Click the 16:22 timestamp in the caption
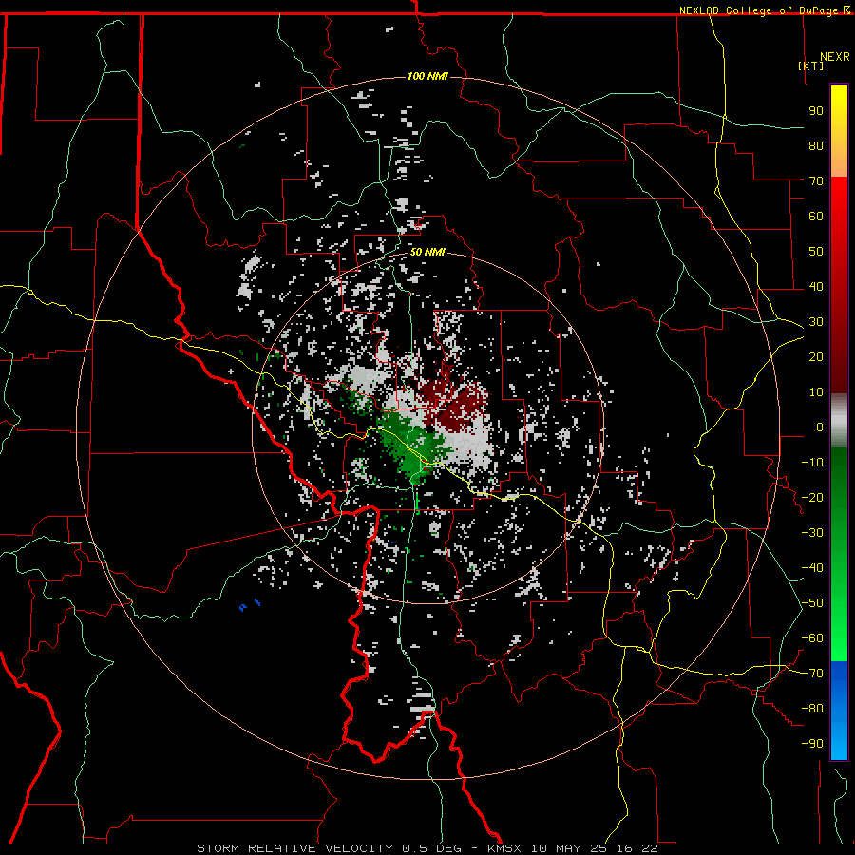 coord(636,848)
